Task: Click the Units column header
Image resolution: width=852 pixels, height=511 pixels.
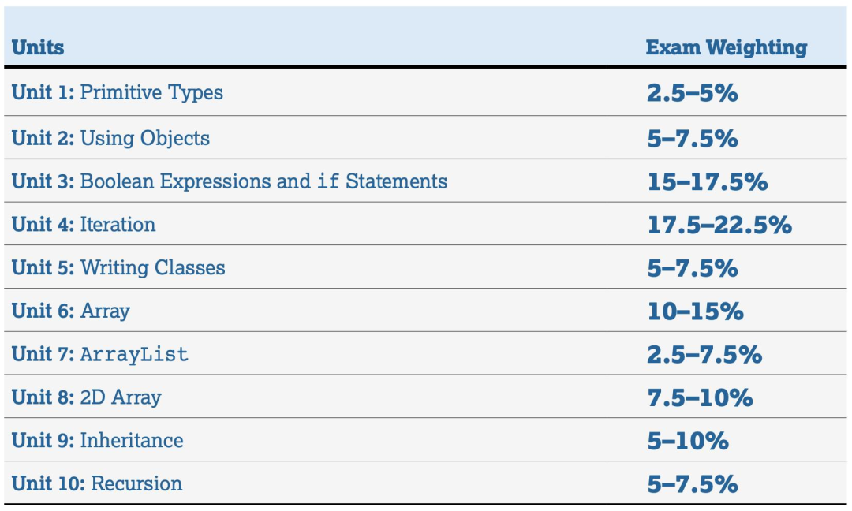Action: (38, 47)
